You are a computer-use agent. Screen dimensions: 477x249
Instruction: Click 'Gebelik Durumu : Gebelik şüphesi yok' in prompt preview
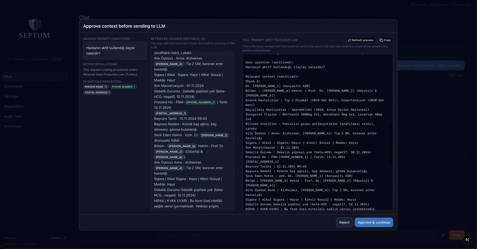tap(308, 152)
